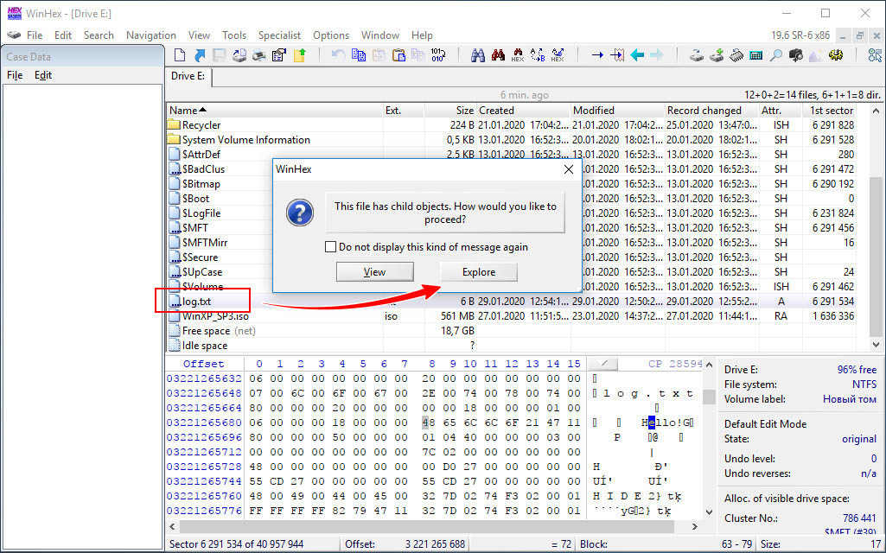Click the volume snapshot camera icon
Image resolution: width=886 pixels, height=553 pixels.
tap(796, 54)
